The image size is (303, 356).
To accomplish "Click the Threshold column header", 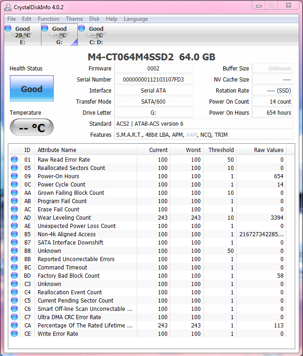I will coord(220,150).
